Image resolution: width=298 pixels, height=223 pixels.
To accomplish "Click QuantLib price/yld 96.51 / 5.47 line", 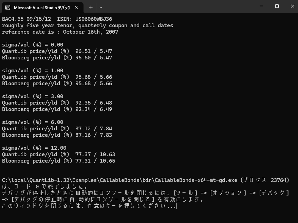I will point(57,51).
